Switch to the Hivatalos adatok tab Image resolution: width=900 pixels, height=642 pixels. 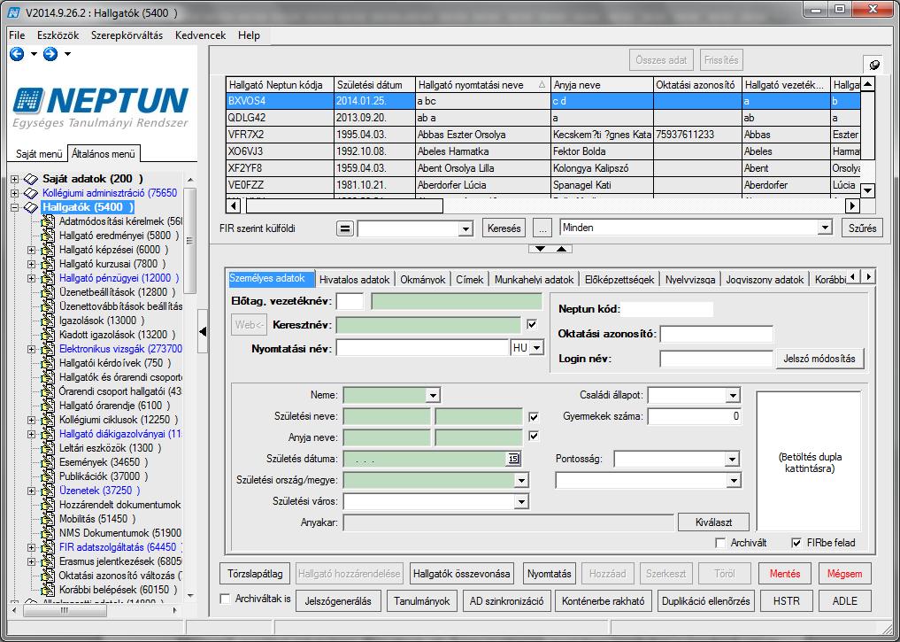pos(354,280)
